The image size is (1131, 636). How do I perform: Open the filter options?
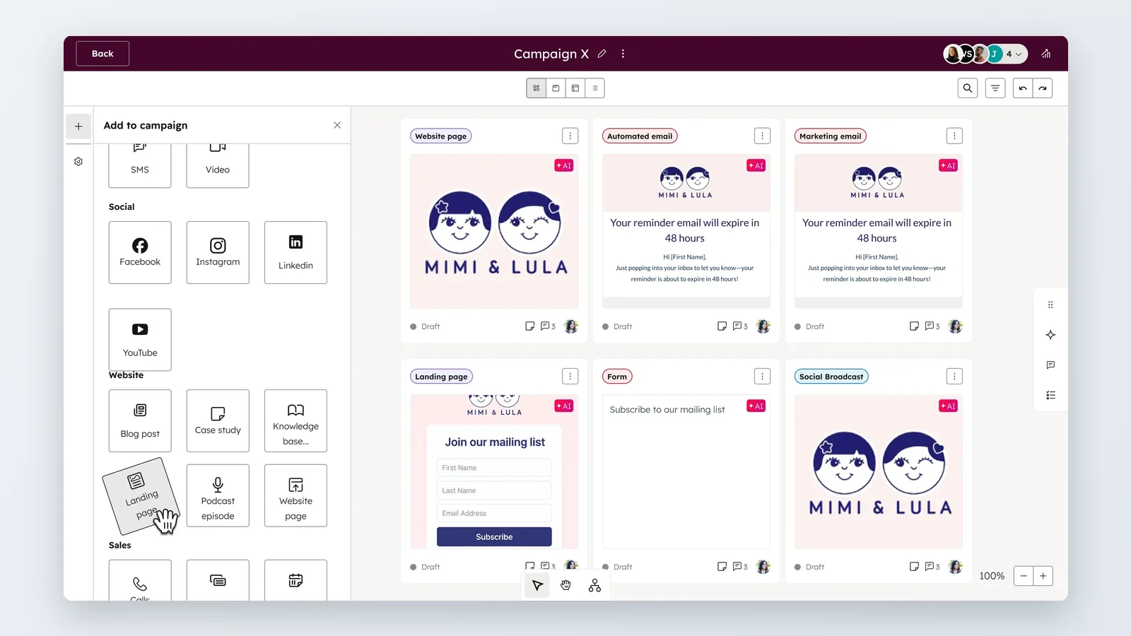995,88
